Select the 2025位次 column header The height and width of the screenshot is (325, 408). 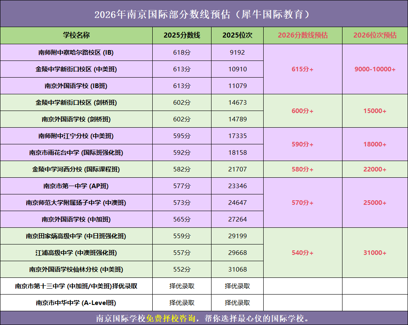point(237,35)
